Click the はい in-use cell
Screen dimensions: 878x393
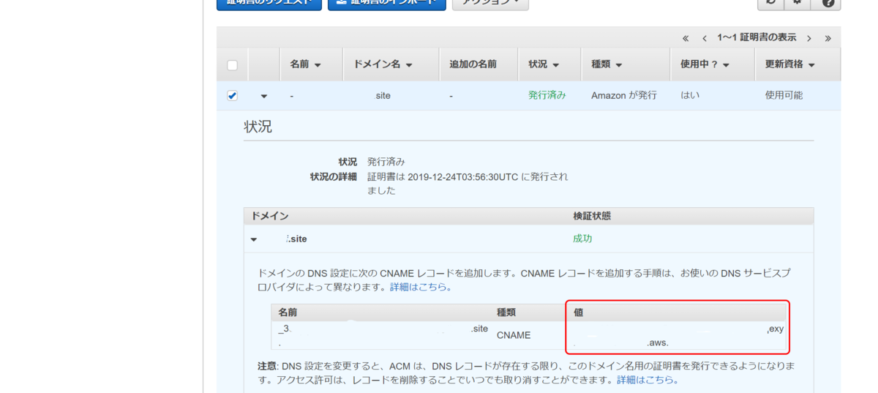[x=690, y=95]
